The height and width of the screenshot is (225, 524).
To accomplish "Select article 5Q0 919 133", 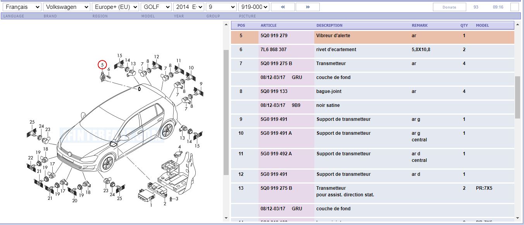I will click(274, 91).
